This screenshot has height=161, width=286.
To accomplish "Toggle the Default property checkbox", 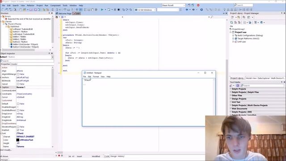I will [x=18, y=104].
